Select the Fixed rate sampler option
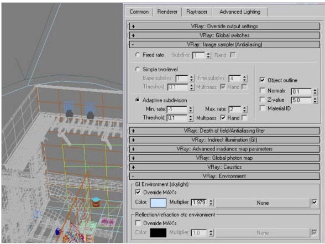325x244 pixels. (x=138, y=55)
